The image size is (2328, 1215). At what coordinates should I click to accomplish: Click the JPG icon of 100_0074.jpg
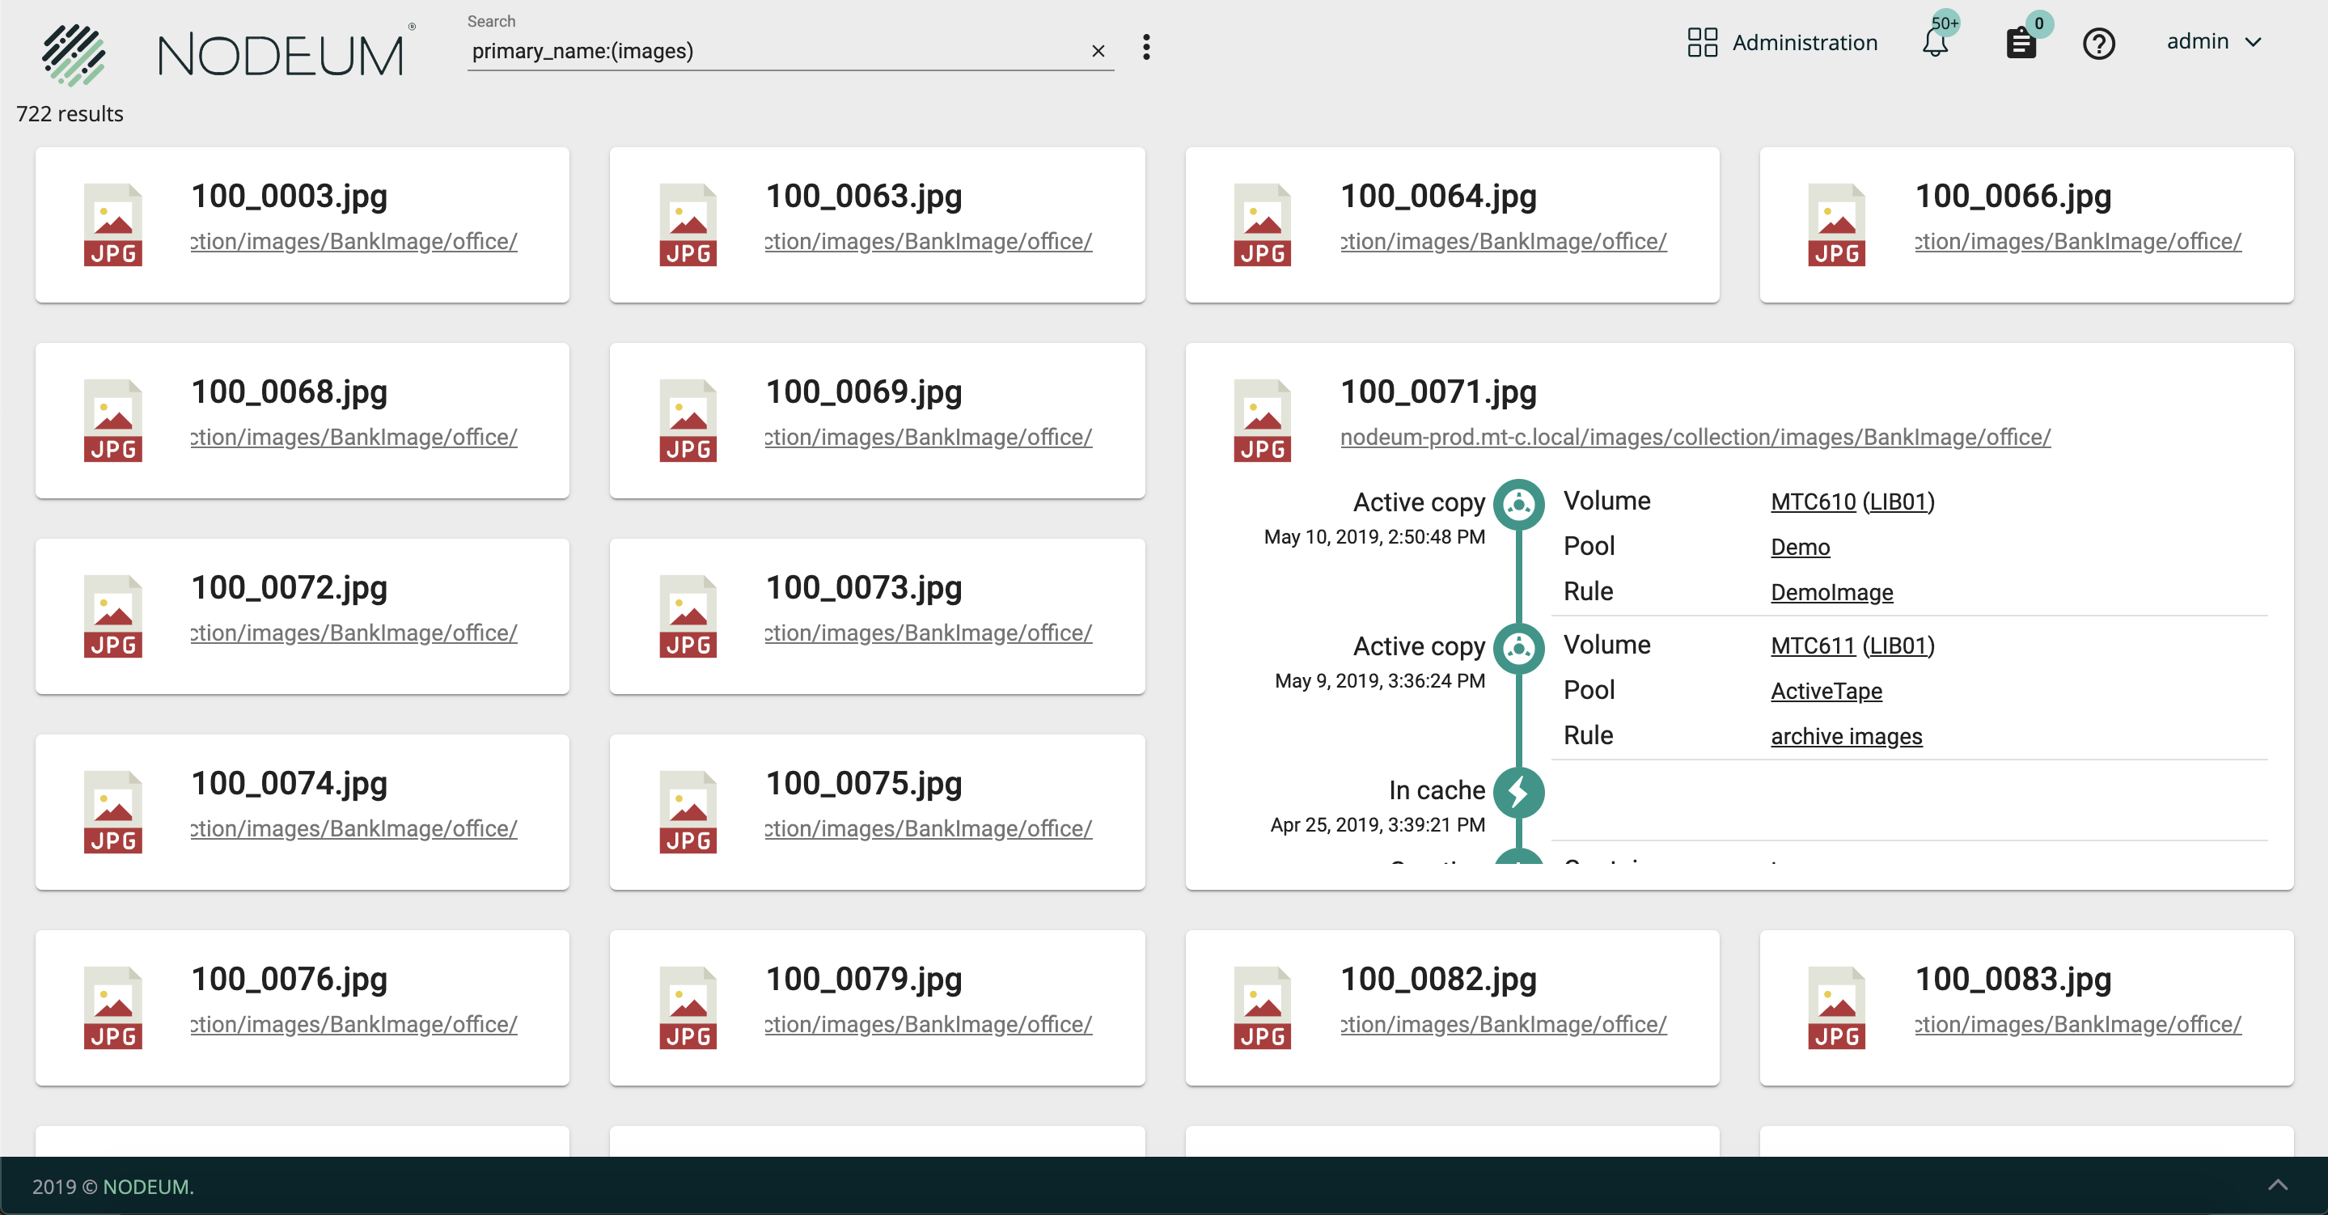coord(113,812)
